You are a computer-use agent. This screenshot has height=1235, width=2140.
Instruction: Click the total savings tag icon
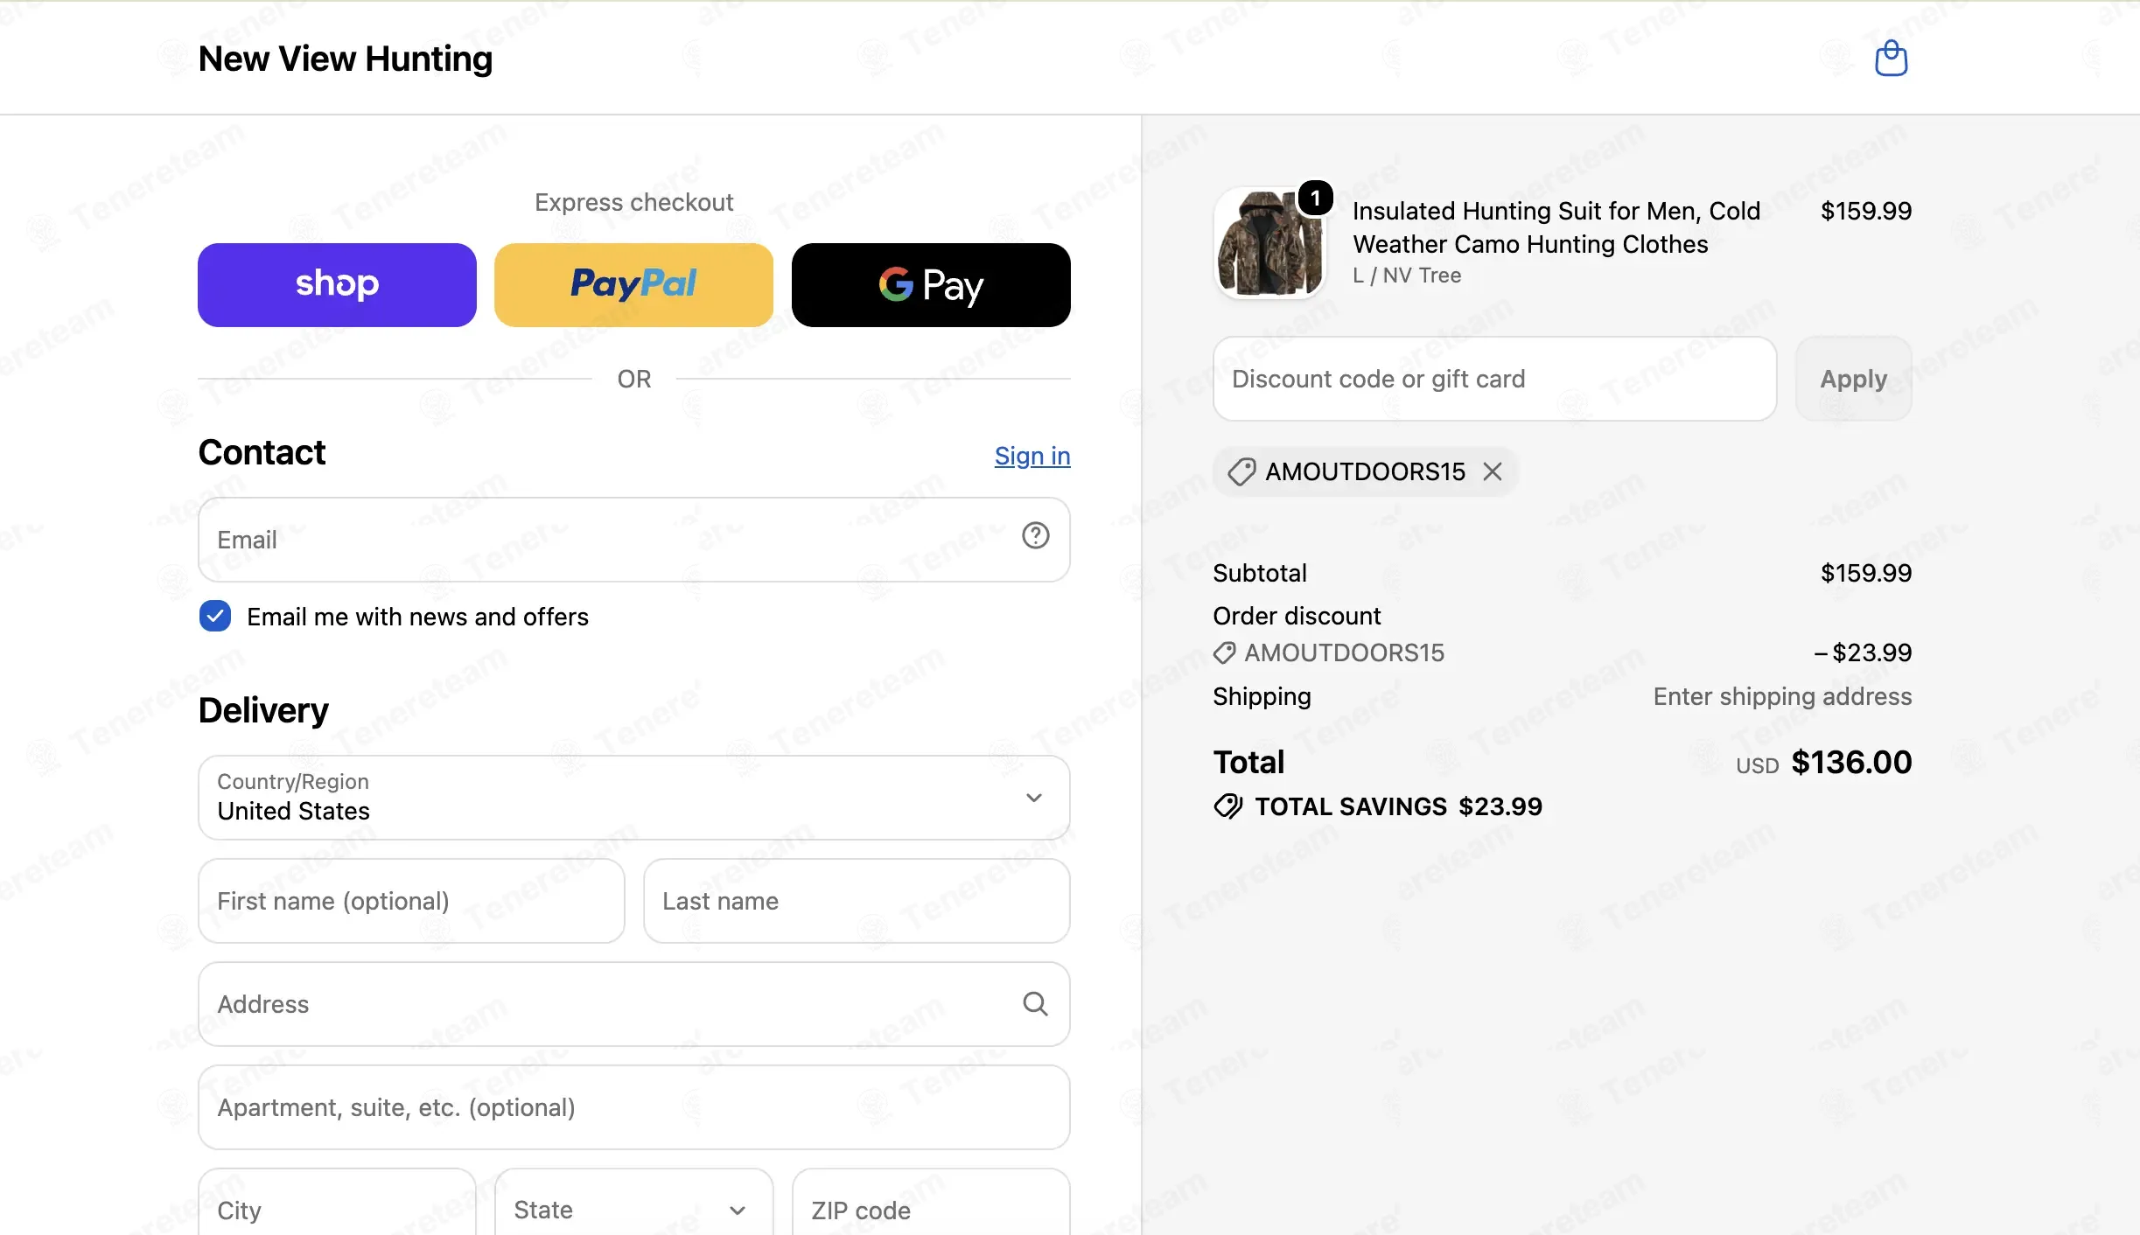1227,806
